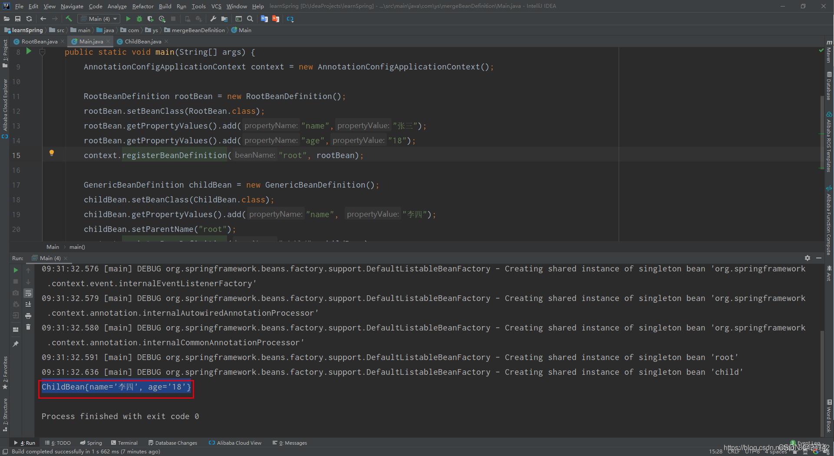This screenshot has width=834, height=456.
Task: Click the java breadcrumb folder
Action: [105, 30]
